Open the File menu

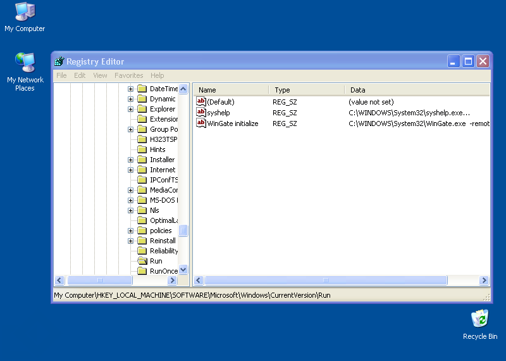pos(61,75)
